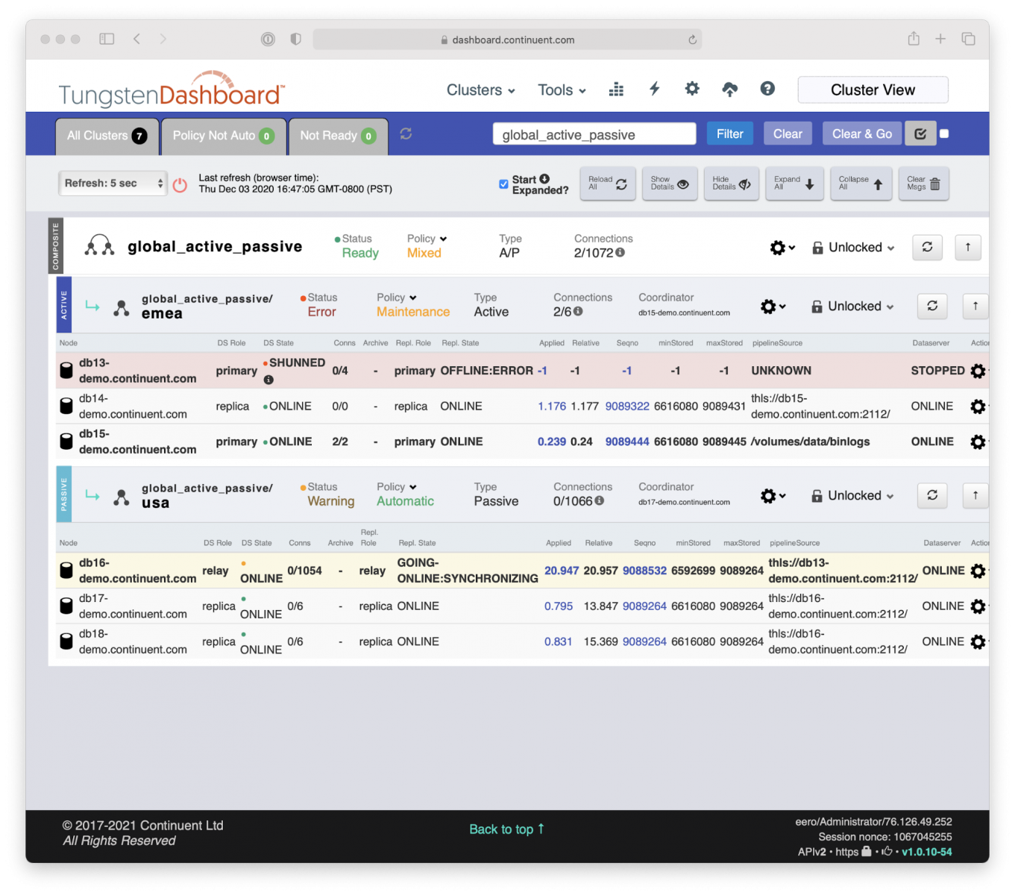Screen dimensions: 1015x895
Task: Open the Unlocked dropdown for global_active_passive composite
Action: [x=853, y=248]
